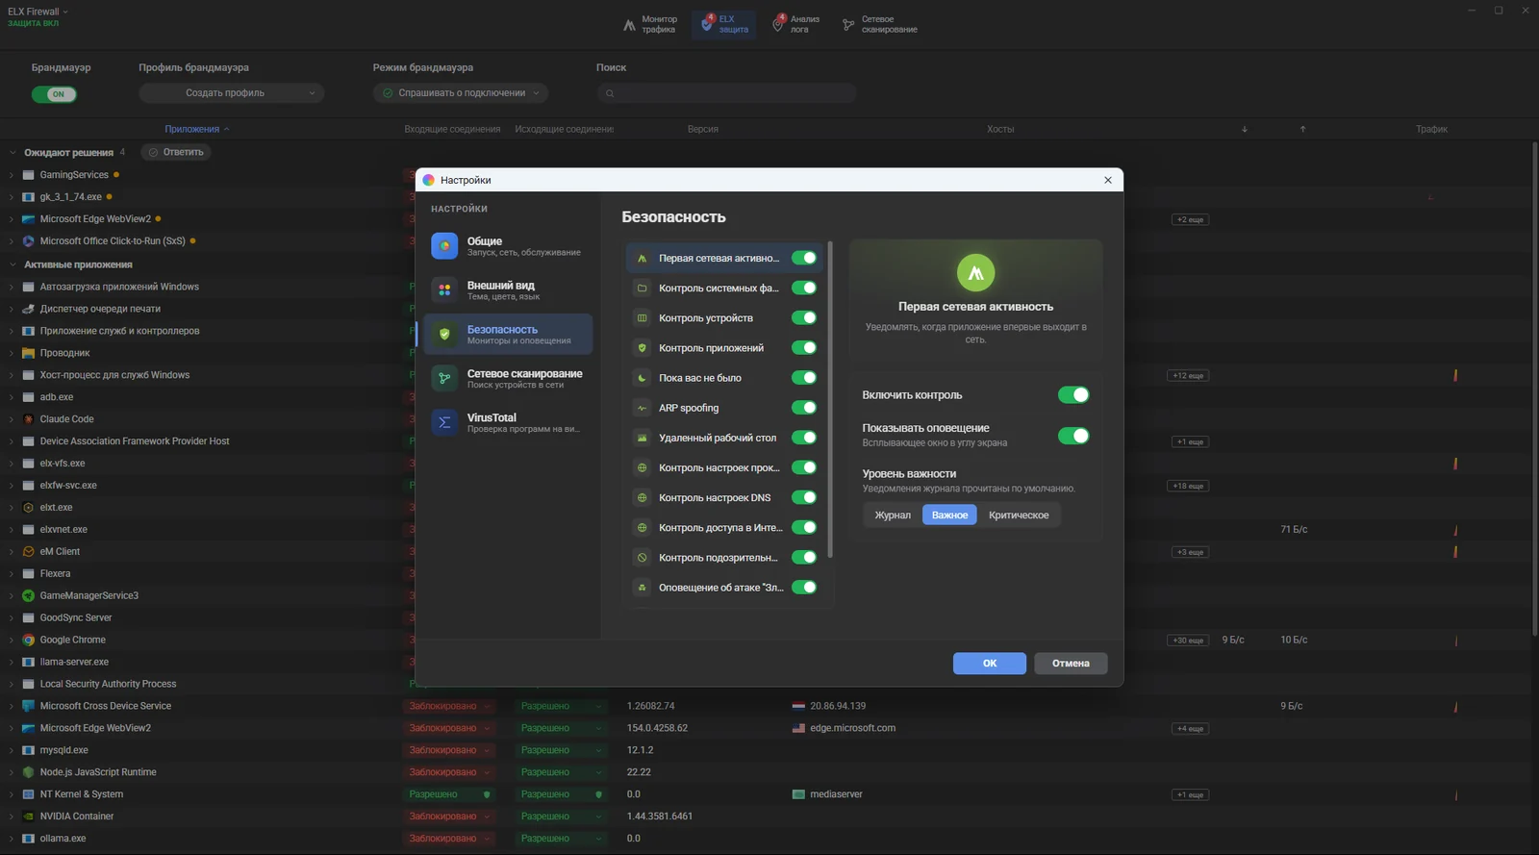Select the Критическое importance level
Screen dimensions: 1539x855
1019,516
